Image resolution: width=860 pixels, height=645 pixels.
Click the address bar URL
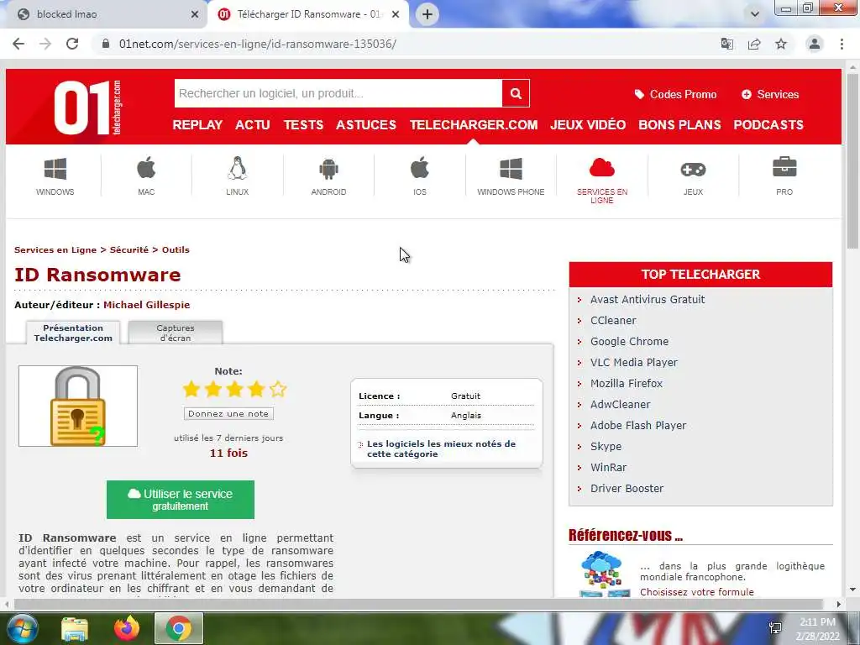[x=258, y=44]
